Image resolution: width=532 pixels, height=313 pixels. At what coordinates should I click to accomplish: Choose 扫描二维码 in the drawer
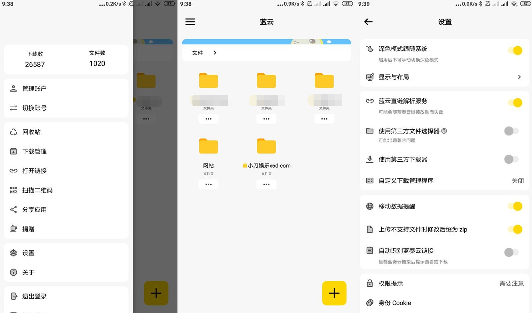coord(66,190)
